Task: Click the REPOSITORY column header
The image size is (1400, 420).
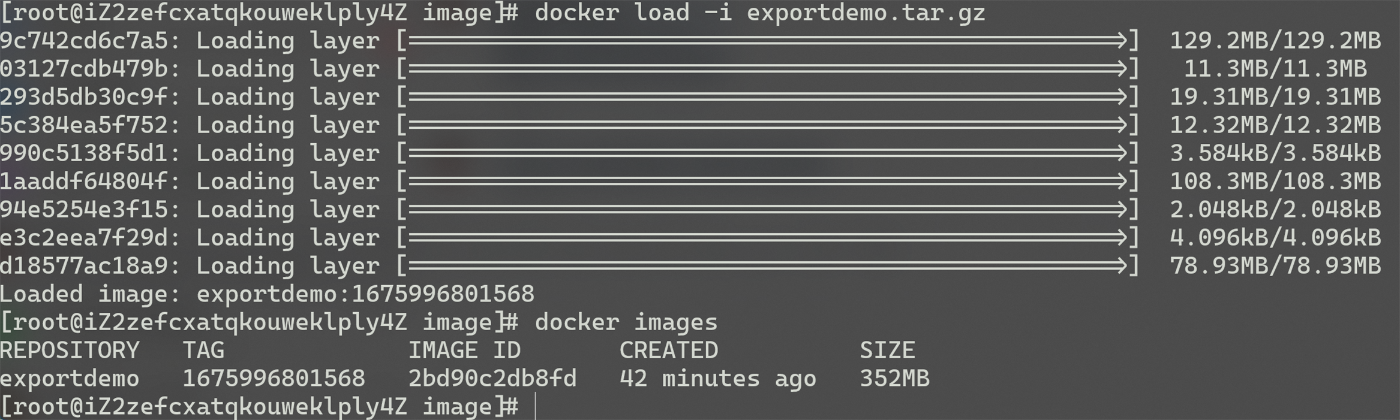Action: (x=70, y=350)
